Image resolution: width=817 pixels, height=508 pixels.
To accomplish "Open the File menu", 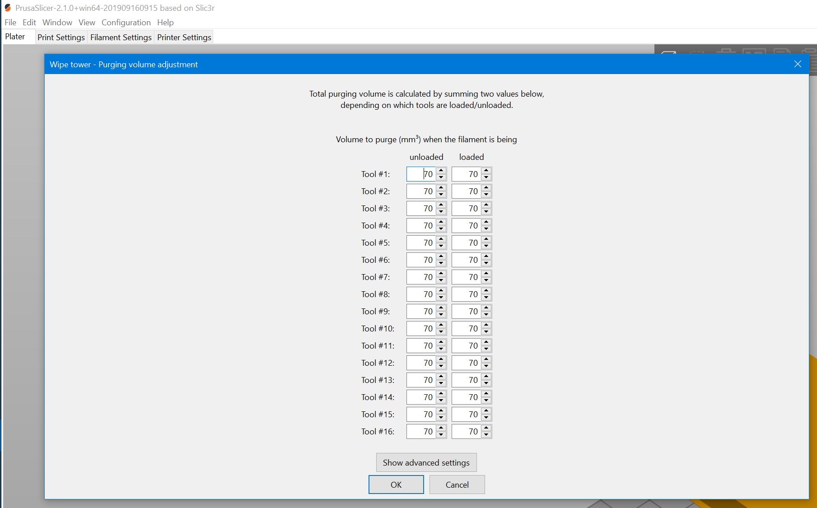I will click(x=10, y=22).
